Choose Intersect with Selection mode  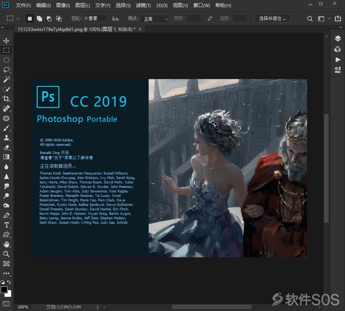(59, 19)
